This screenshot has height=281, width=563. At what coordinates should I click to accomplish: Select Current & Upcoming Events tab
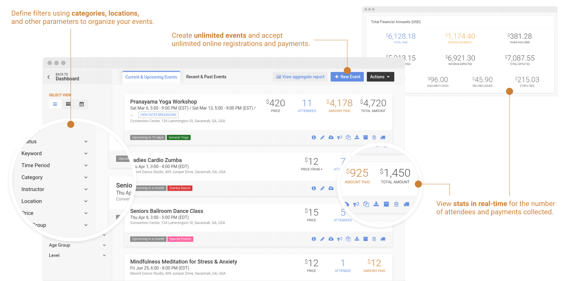(x=151, y=77)
